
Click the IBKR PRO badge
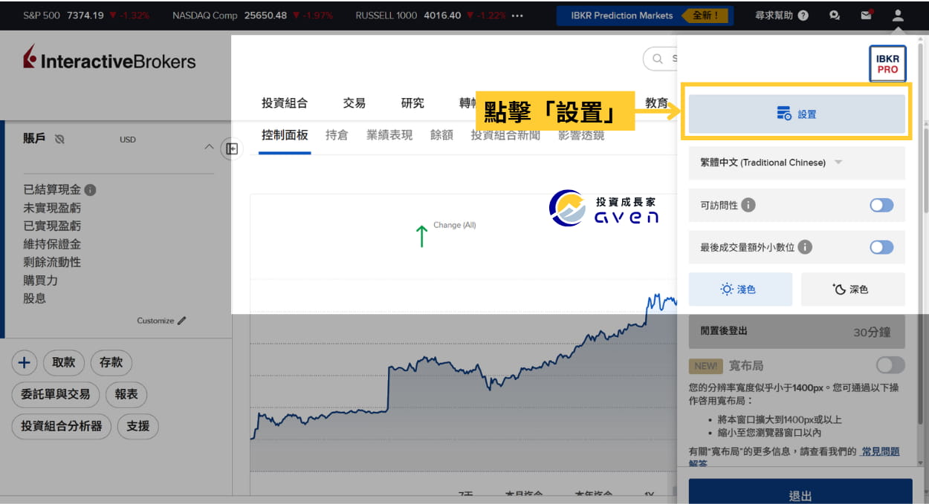point(887,64)
